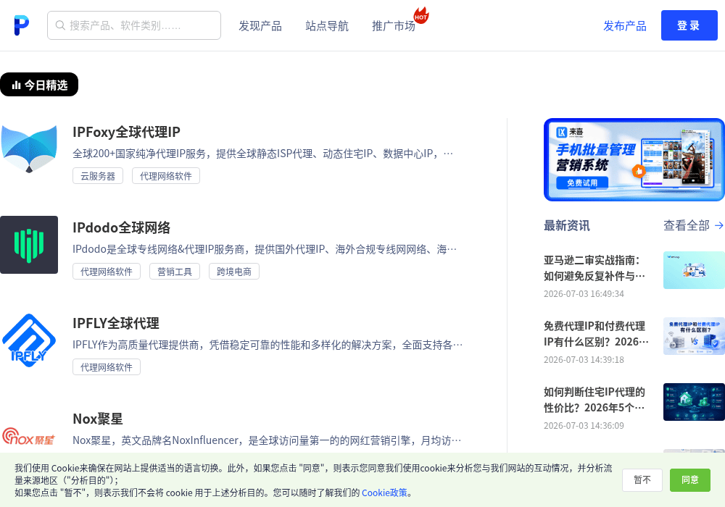The height and width of the screenshot is (507, 725).
Task: Decline cookies with the 暂不 button
Action: pyautogui.click(x=642, y=480)
